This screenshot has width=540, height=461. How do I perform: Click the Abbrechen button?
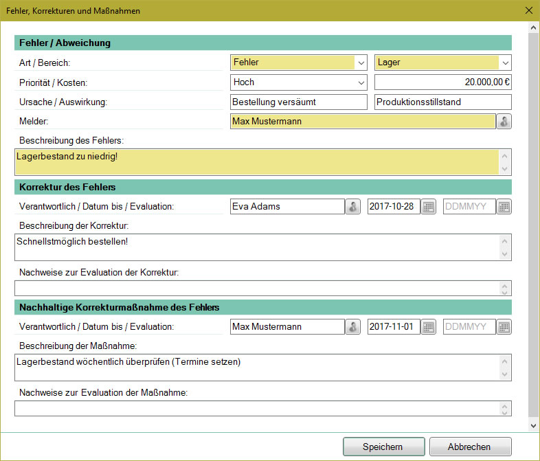[x=470, y=447]
